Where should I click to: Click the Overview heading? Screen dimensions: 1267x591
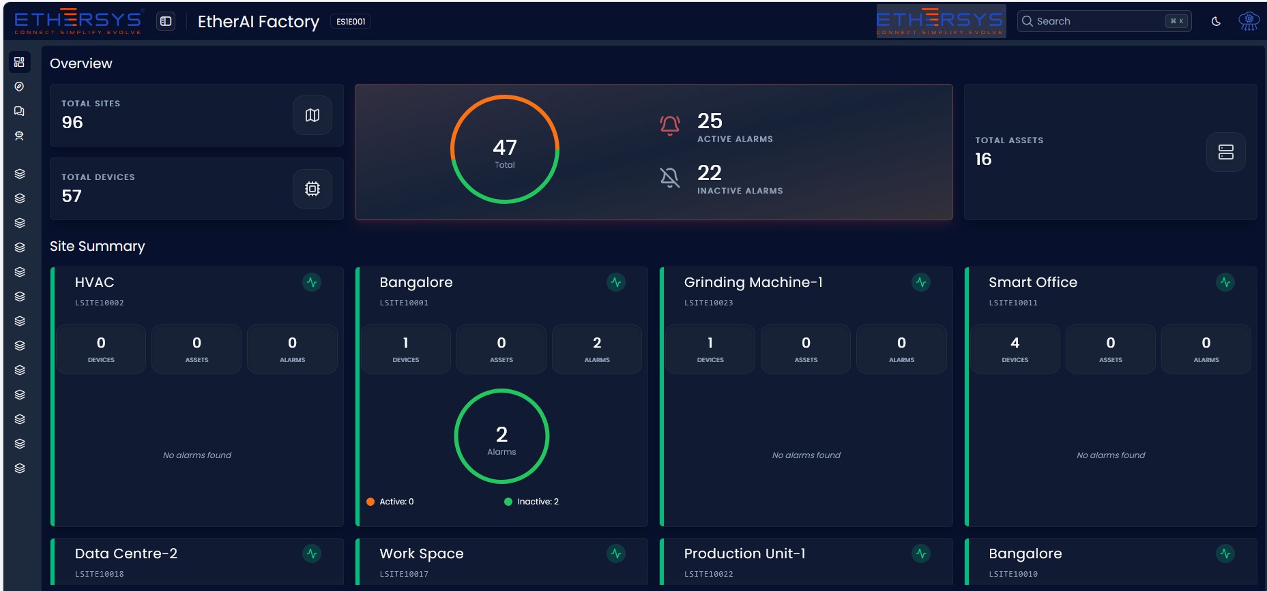tap(81, 63)
